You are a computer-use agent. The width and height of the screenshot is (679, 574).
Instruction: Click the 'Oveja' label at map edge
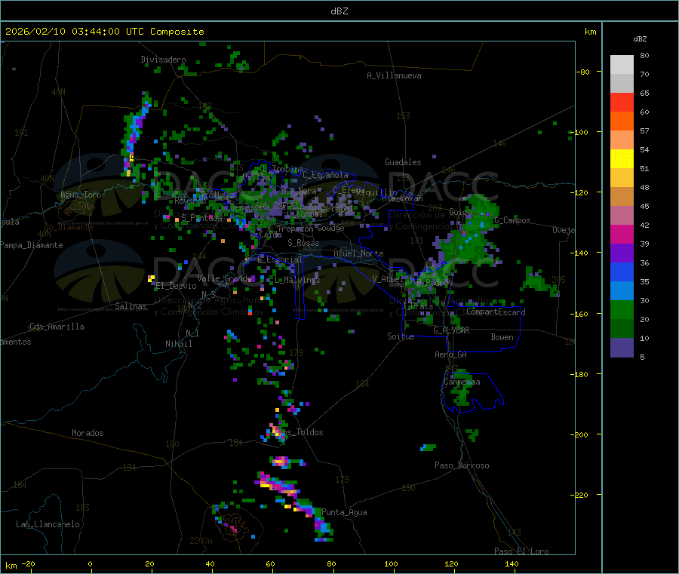click(x=564, y=230)
